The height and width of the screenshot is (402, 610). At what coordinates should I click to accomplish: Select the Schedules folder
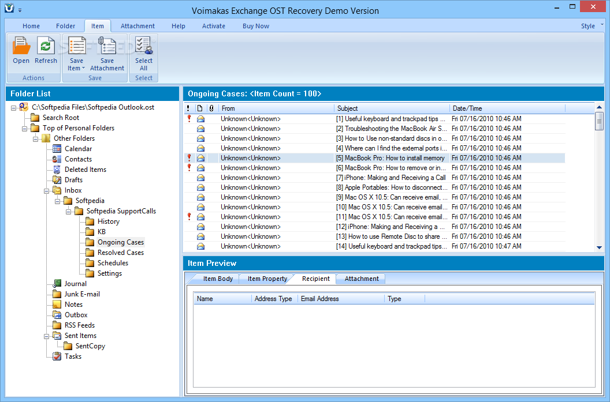(x=113, y=263)
